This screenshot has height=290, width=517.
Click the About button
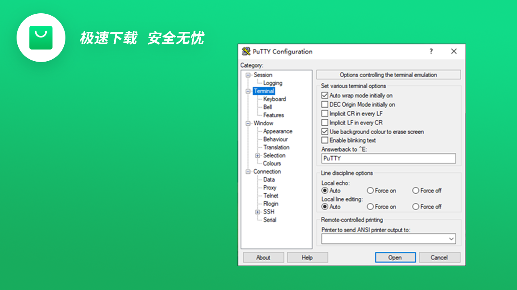click(263, 257)
